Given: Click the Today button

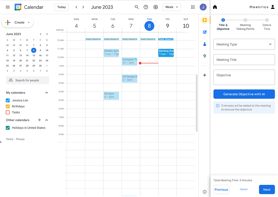Looking at the screenshot, I should tap(62, 7).
